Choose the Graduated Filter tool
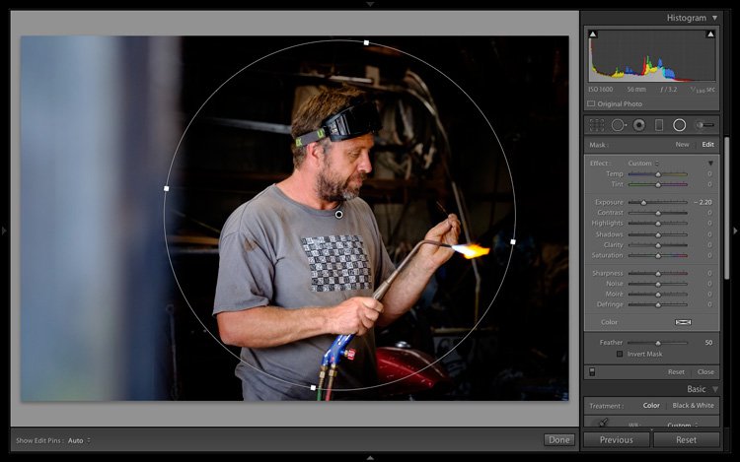Viewport: 740px width, 462px height. click(x=658, y=125)
